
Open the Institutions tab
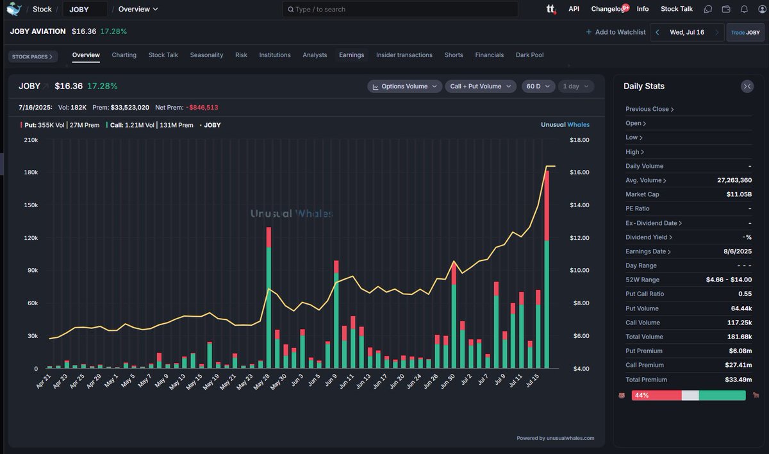point(275,55)
